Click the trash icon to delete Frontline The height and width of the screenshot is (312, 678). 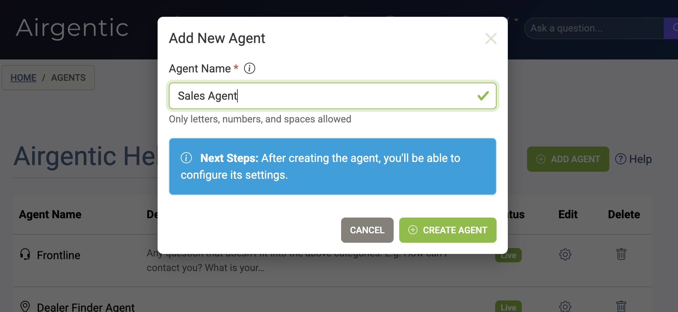(621, 255)
